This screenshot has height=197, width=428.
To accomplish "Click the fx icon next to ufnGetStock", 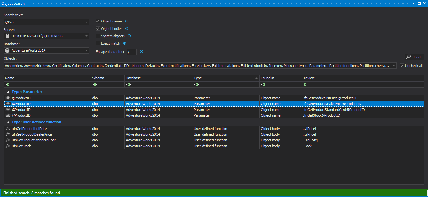I will pyautogui.click(x=8, y=146).
